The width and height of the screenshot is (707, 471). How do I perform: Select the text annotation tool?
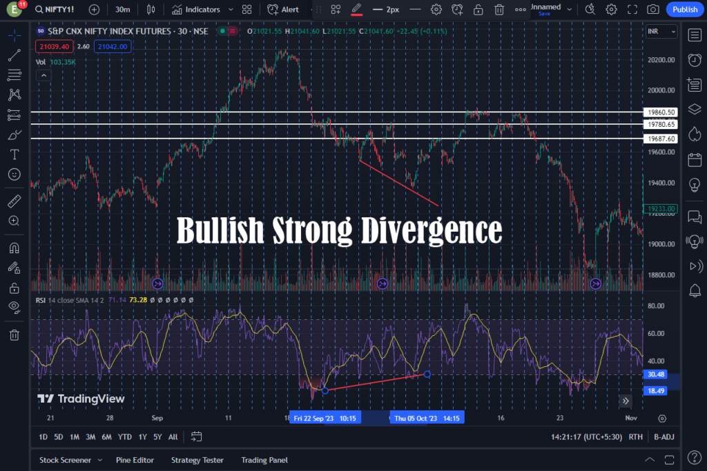pyautogui.click(x=14, y=154)
